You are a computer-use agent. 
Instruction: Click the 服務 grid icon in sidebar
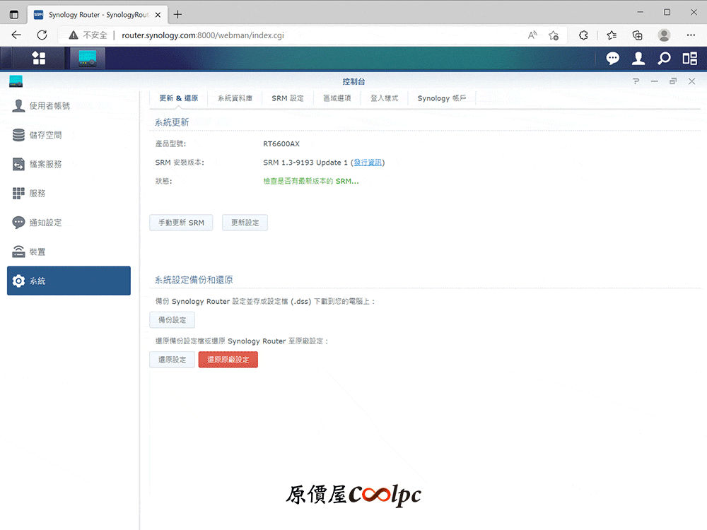point(18,194)
